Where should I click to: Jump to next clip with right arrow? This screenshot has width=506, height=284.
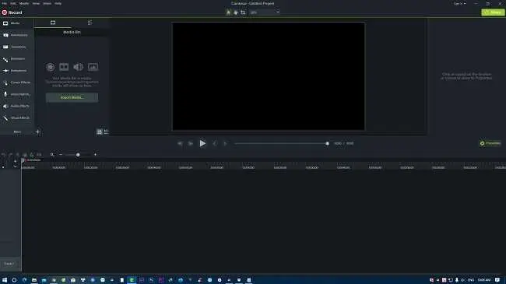tap(225, 144)
